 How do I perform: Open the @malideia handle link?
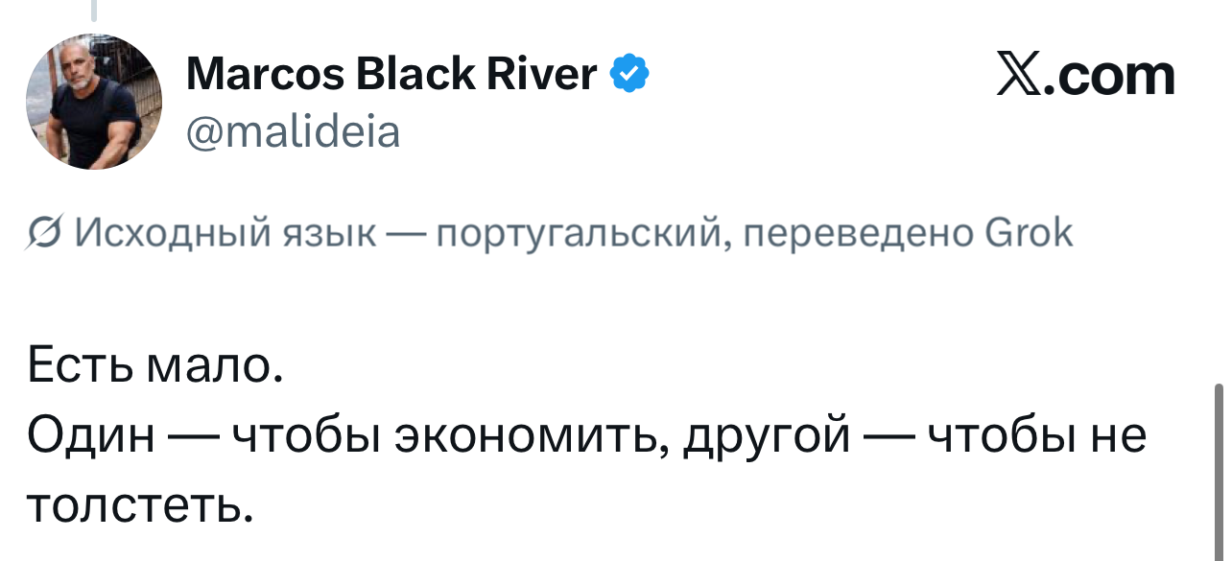click(x=293, y=131)
